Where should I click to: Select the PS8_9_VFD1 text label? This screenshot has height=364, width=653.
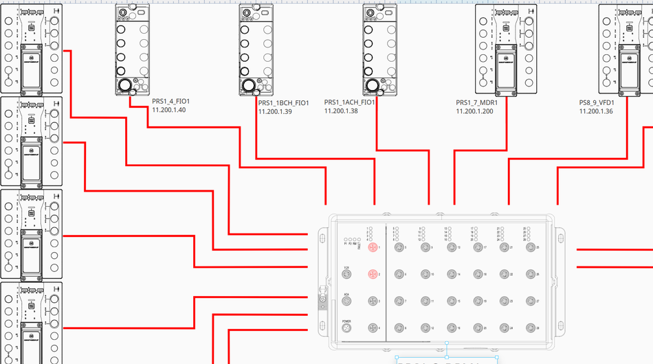click(x=596, y=102)
